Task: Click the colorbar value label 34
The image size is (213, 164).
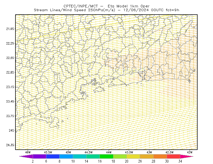Action: [180, 161]
